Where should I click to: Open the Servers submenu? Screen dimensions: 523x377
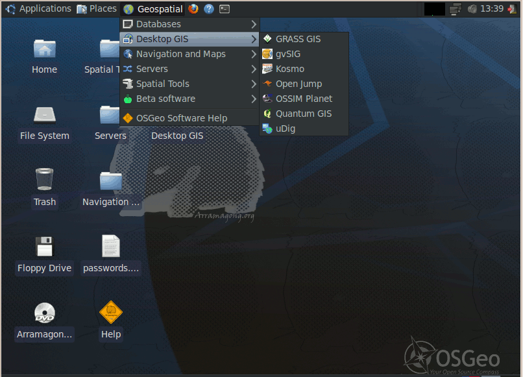(189, 69)
